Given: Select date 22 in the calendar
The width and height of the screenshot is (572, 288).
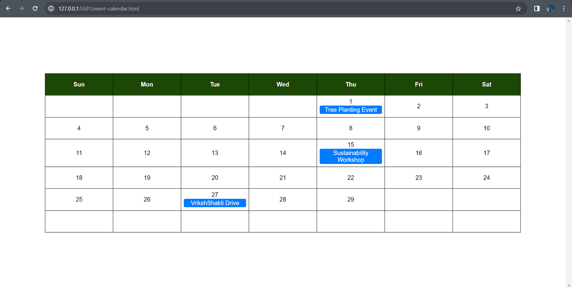Looking at the screenshot, I should tap(351, 178).
